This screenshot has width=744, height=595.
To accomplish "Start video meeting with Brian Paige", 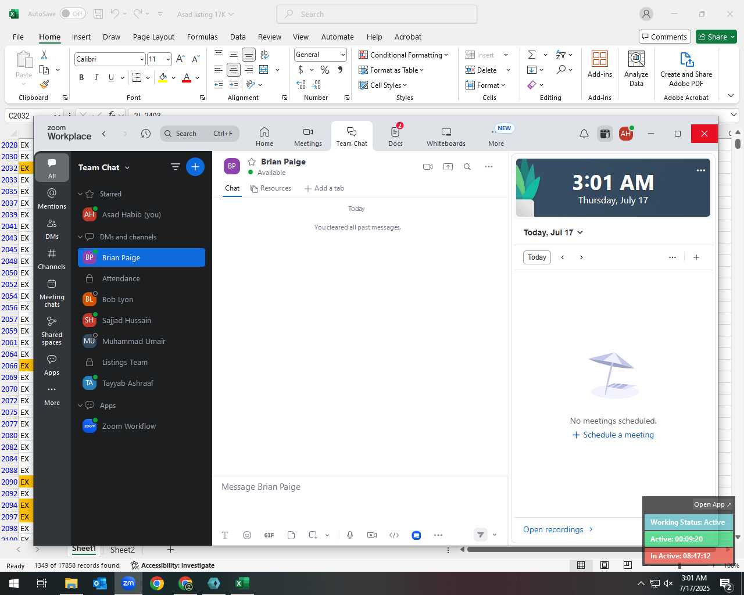I will pyautogui.click(x=428, y=167).
